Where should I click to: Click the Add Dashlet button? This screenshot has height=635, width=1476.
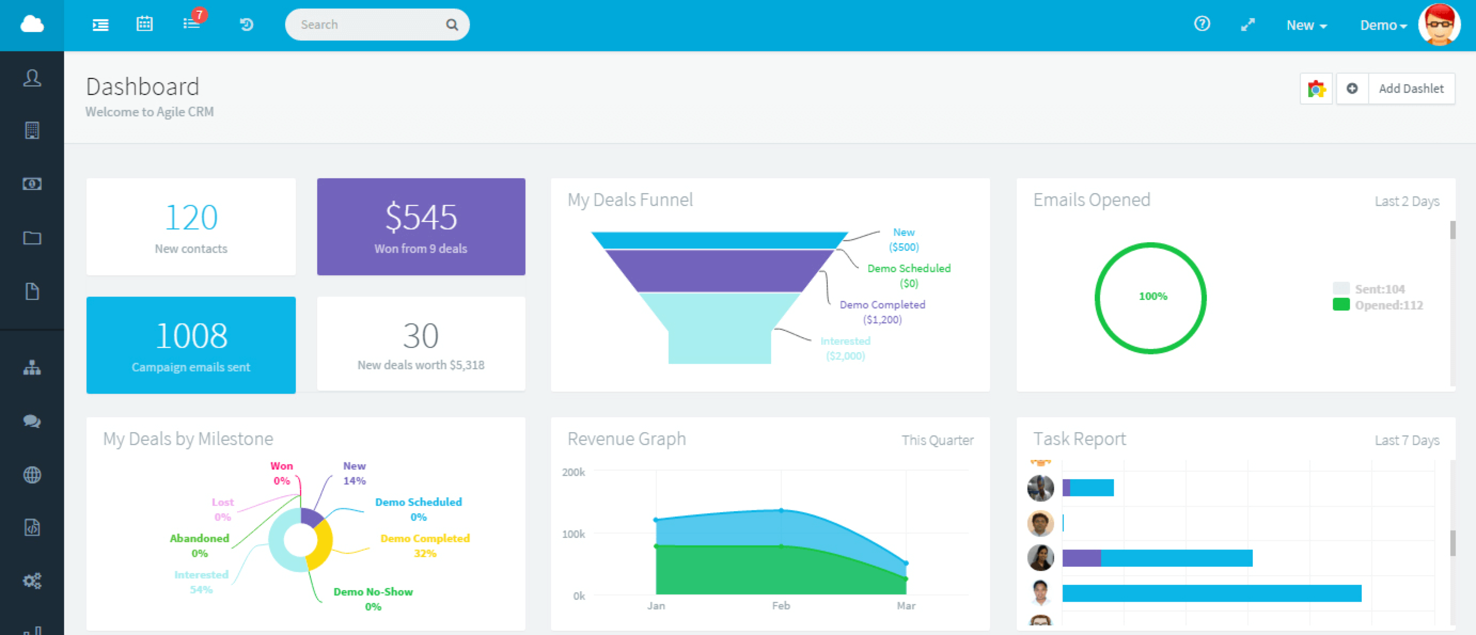[1411, 89]
